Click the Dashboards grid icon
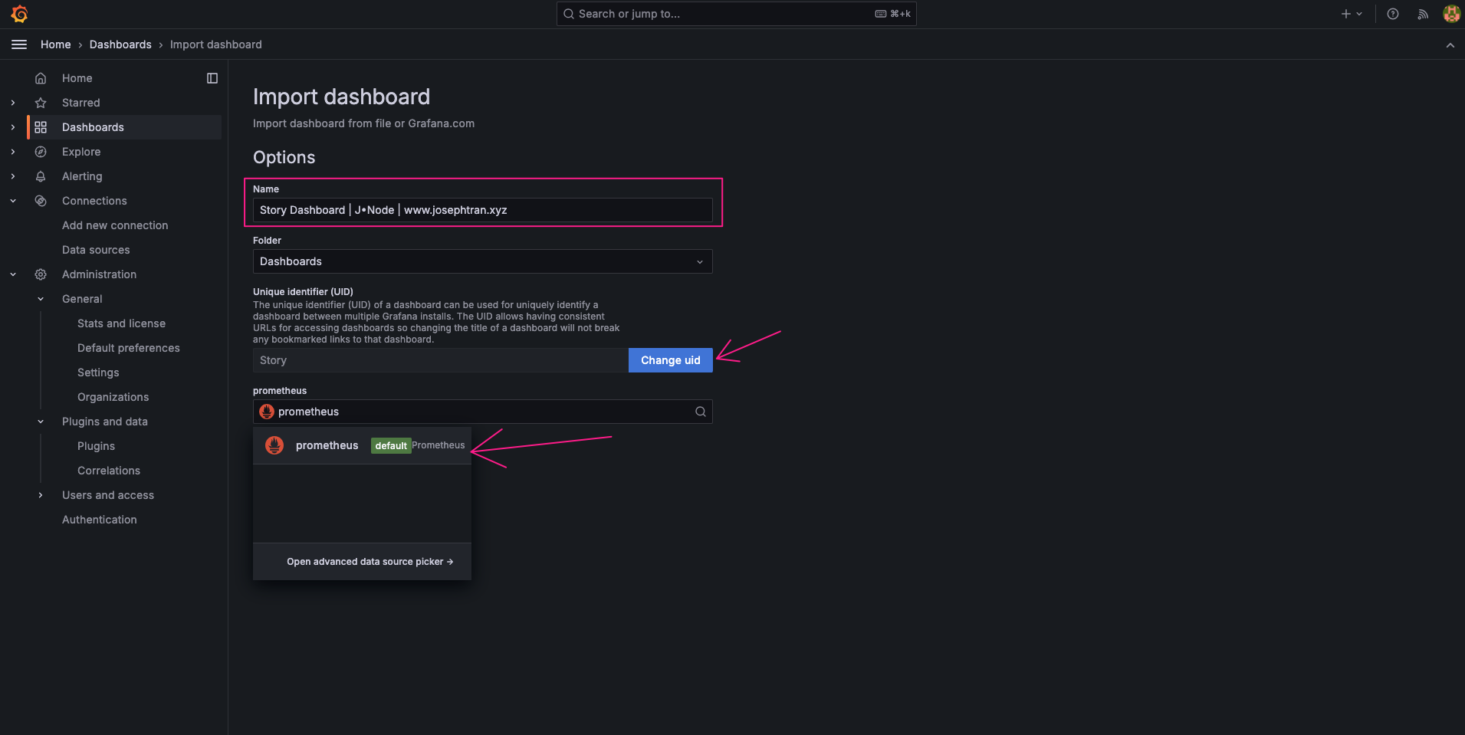The height and width of the screenshot is (735, 1465). pos(41,127)
